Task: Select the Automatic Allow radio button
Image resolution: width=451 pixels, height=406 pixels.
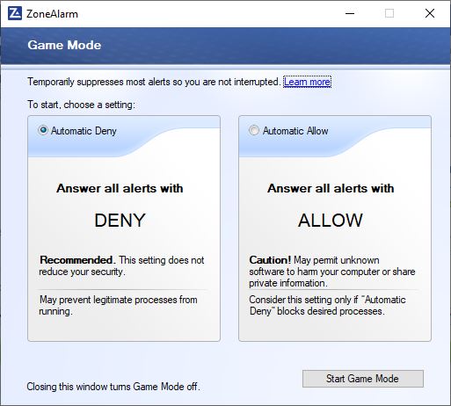Action: tap(254, 130)
